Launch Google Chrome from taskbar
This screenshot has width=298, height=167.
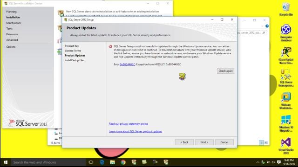tap(123, 162)
